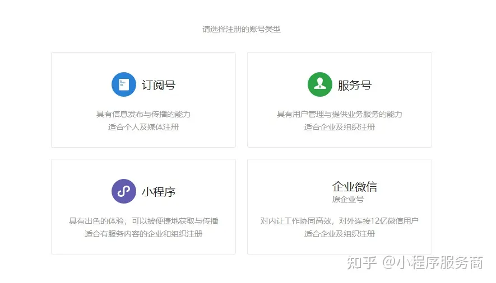Screen dimensions: 496x283
Task: Select the 订阅号 account type title
Action: point(159,85)
